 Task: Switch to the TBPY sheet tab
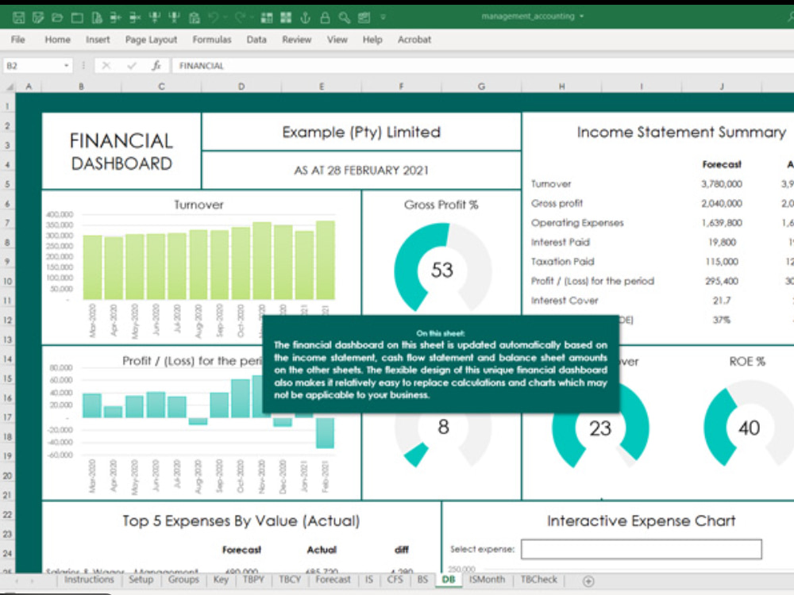[x=253, y=580]
